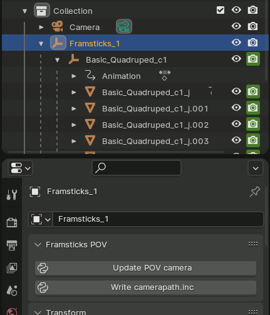The image size is (270, 315).
Task: Click the Animation keyframe modifier icon
Action: 165,75
